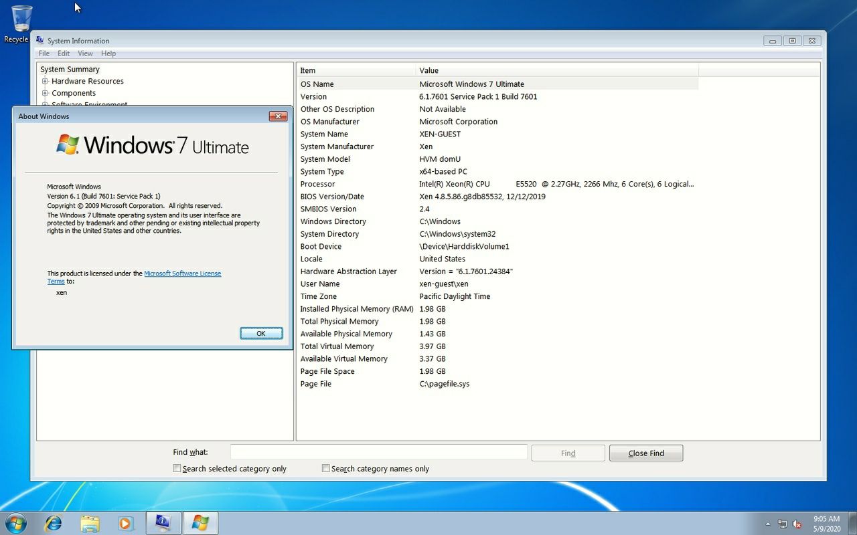Select the About Windows taskbar button

200,523
